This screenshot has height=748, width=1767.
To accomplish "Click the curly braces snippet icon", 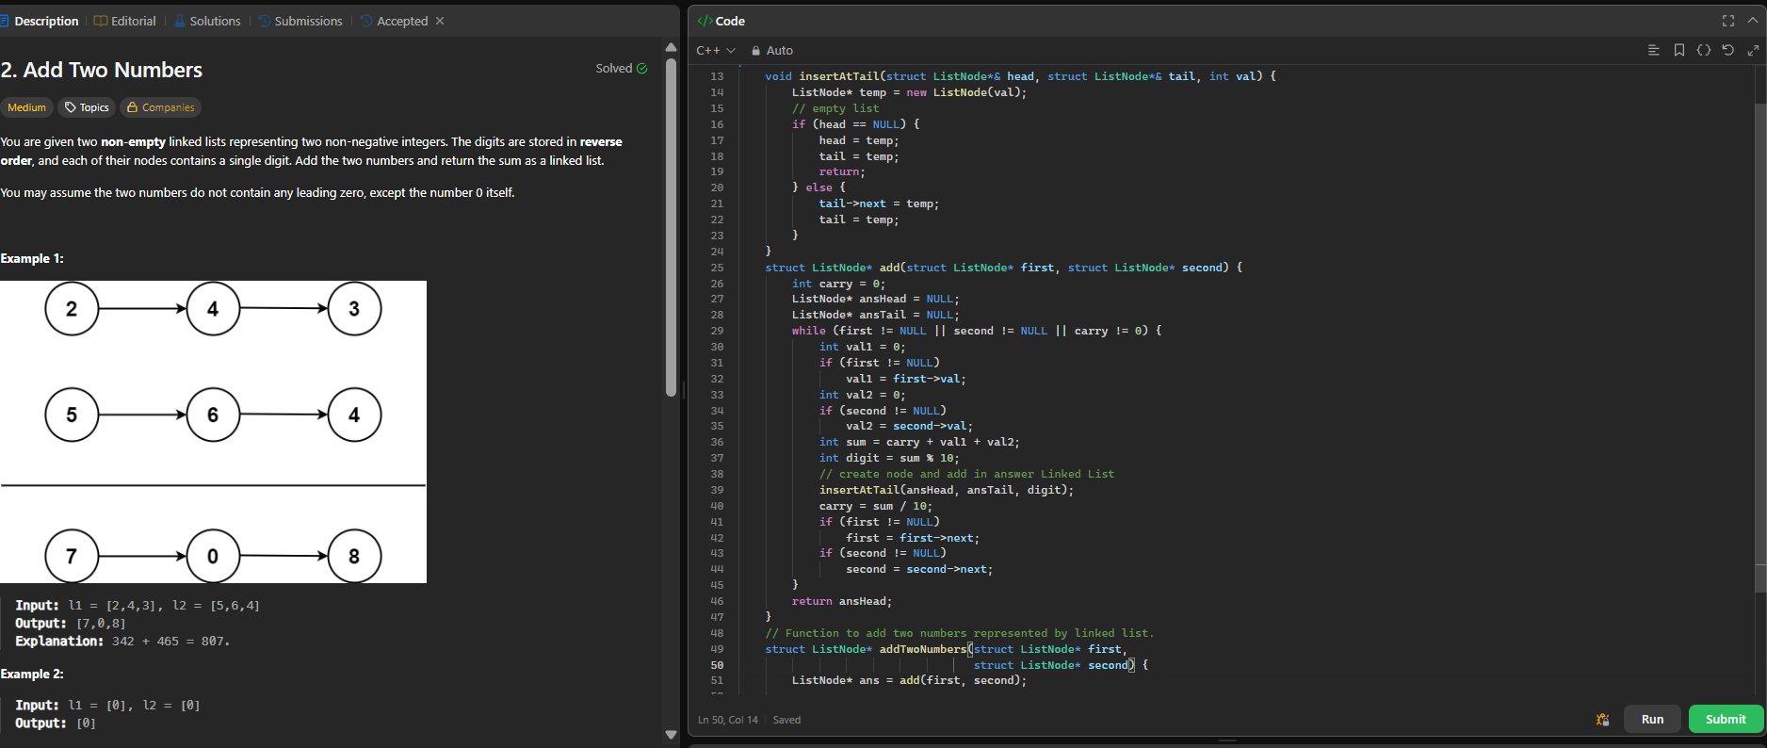I will tap(1703, 50).
